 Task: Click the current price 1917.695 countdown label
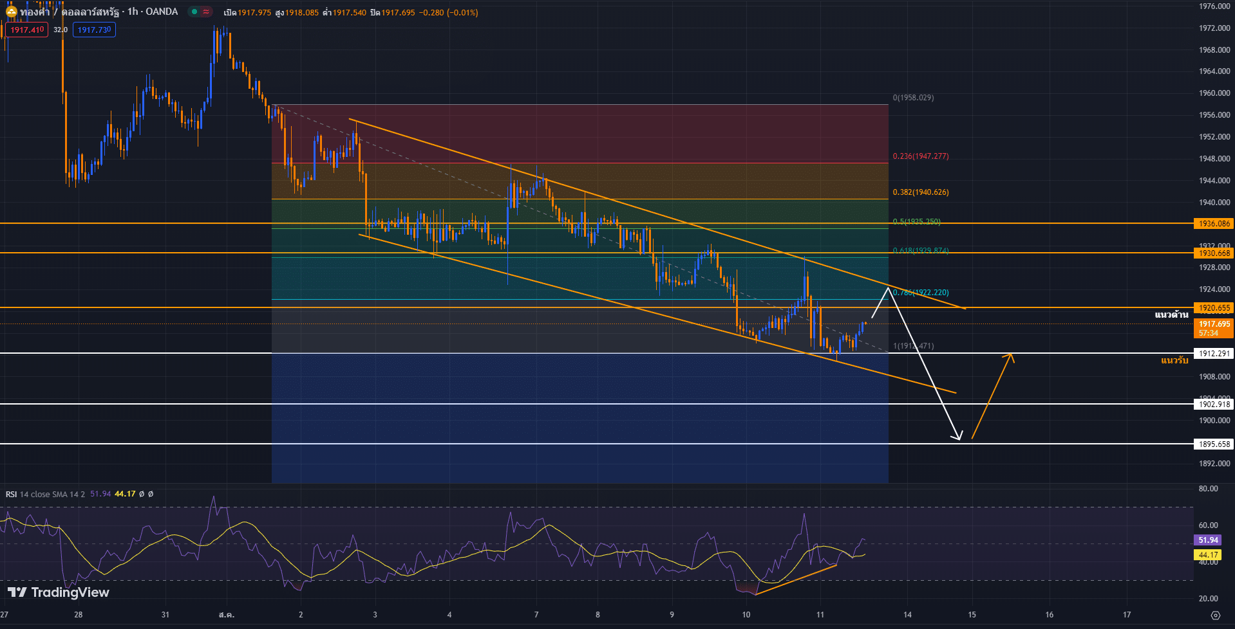[1212, 328]
